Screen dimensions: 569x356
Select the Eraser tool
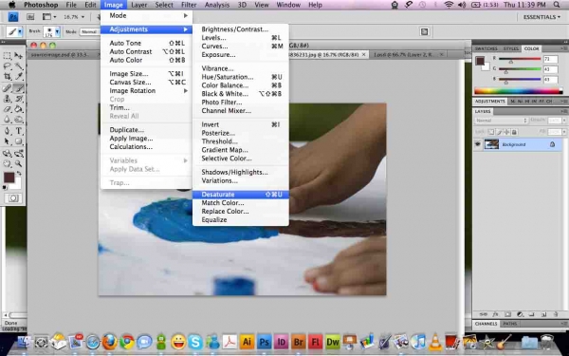[x=8, y=109]
